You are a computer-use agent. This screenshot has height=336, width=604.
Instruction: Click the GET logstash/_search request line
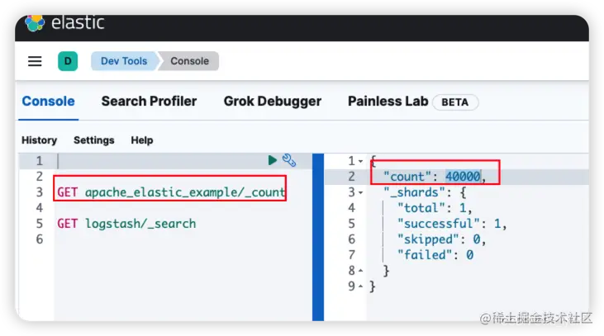126,224
